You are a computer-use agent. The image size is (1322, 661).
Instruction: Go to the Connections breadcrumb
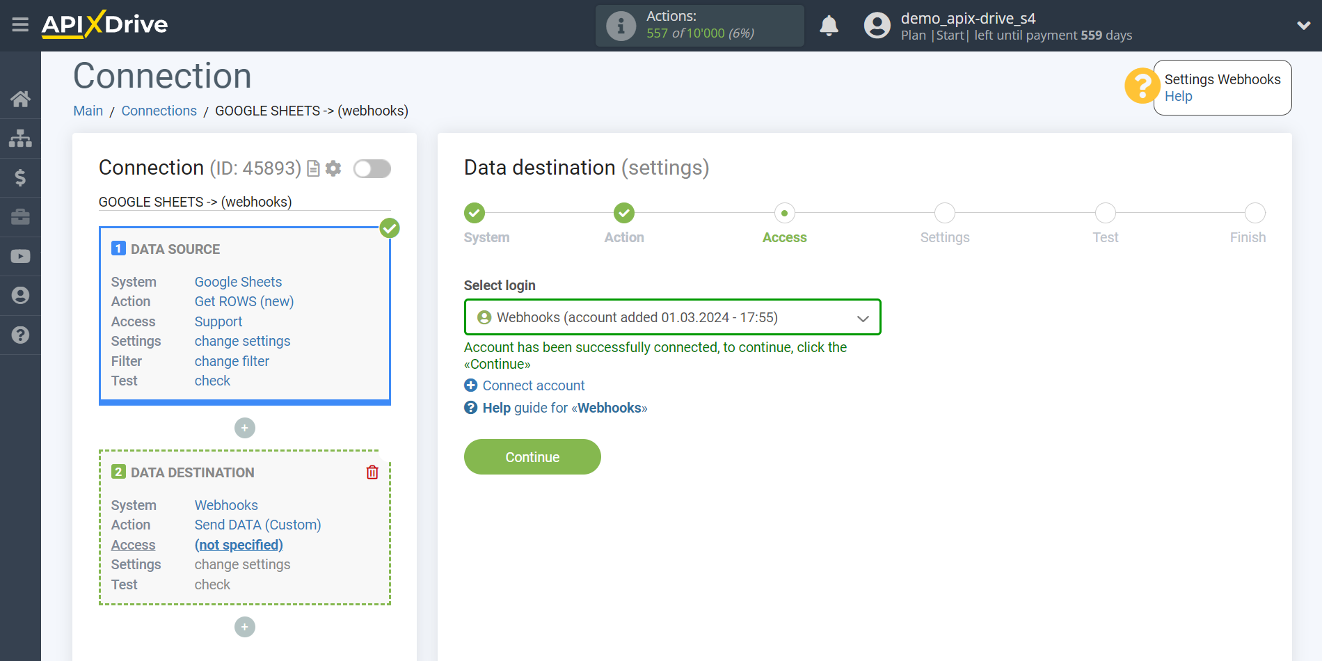pos(159,111)
